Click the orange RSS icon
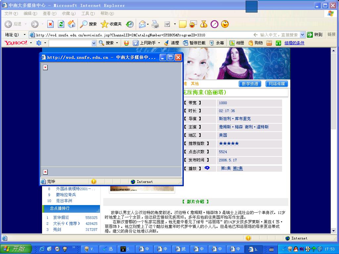Image resolution: width=339 pixels, height=254 pixels. click(x=269, y=43)
